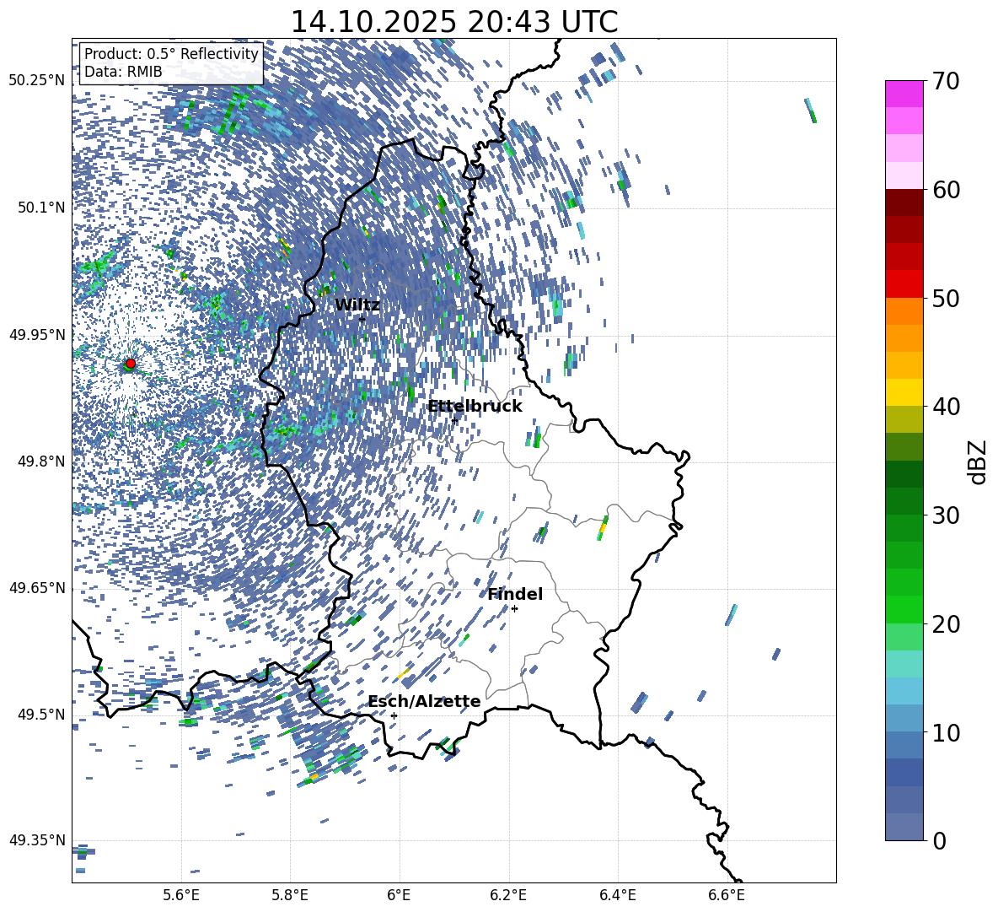Click the 0 value on colorbar
Viewport: 998px width, 912px height.
point(938,840)
